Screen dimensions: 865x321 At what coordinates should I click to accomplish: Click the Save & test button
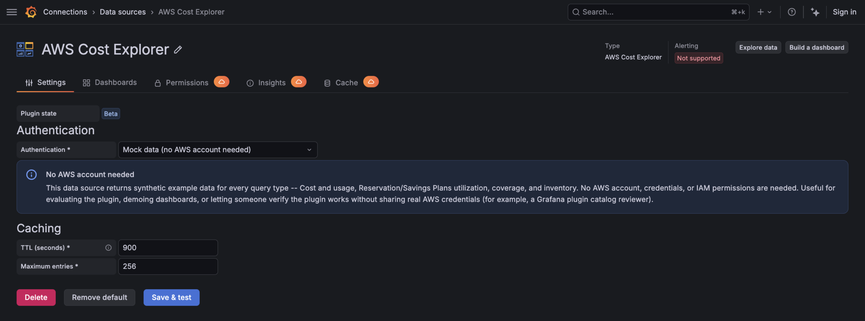point(172,298)
